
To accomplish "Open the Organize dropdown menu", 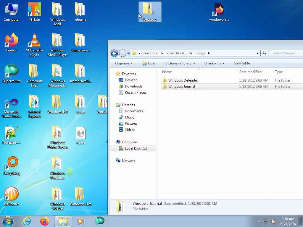I will point(124,63).
